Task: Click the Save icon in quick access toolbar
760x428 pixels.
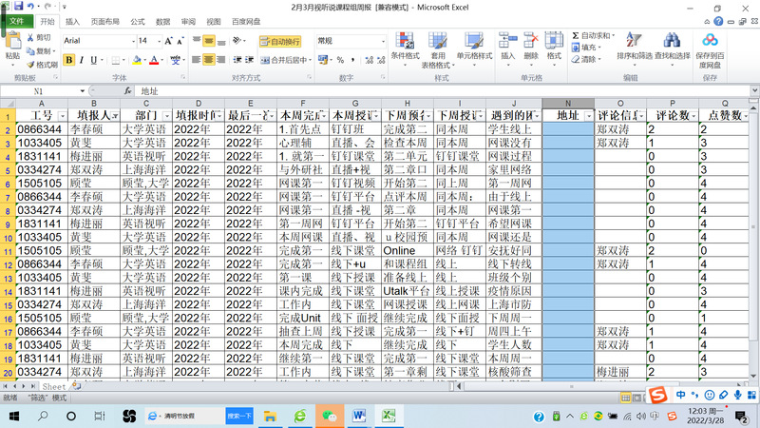Action: 18,6
